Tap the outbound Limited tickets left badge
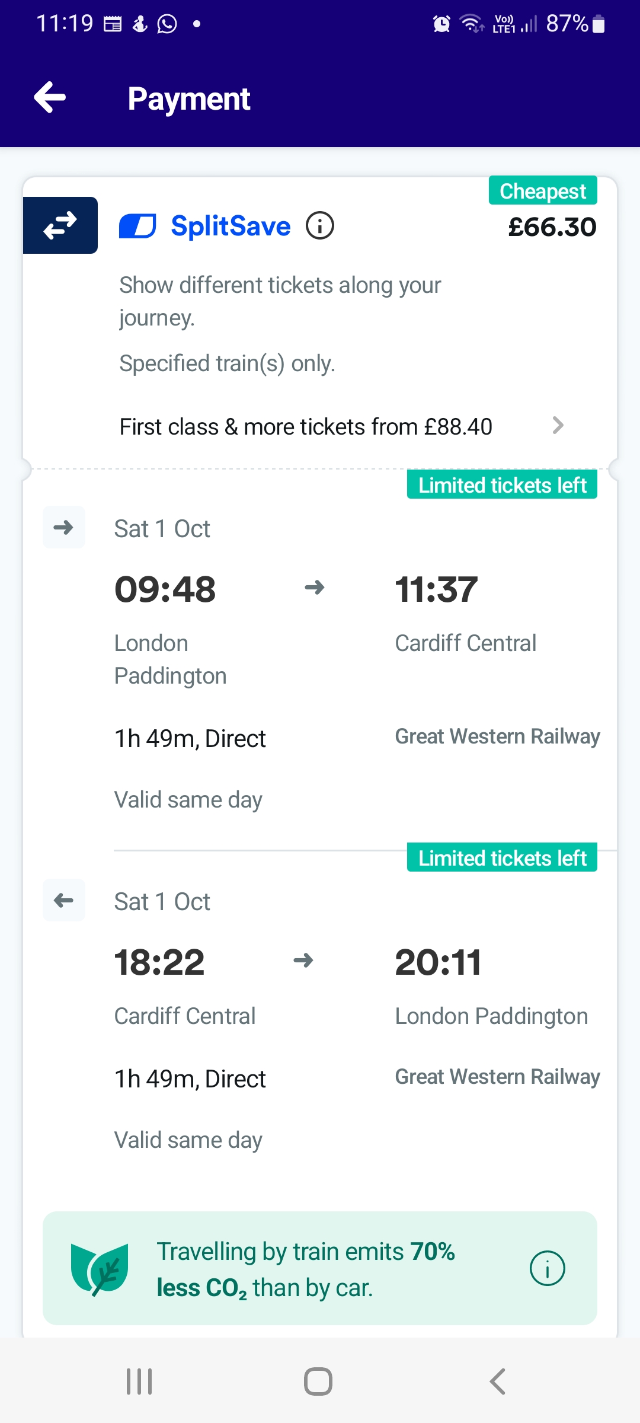This screenshot has width=640, height=1423. (x=502, y=485)
